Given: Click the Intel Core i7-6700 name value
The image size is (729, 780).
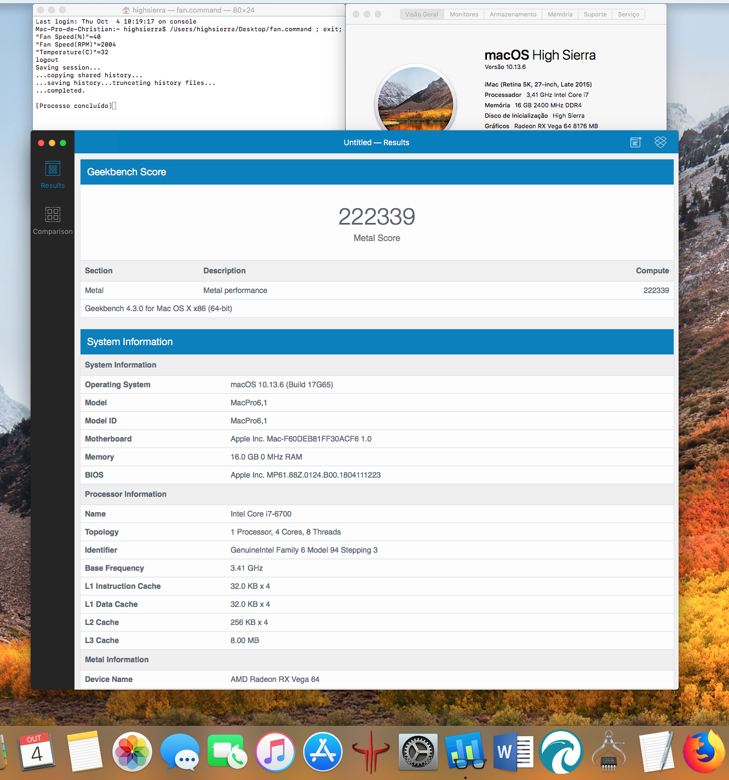Looking at the screenshot, I should click(x=261, y=514).
